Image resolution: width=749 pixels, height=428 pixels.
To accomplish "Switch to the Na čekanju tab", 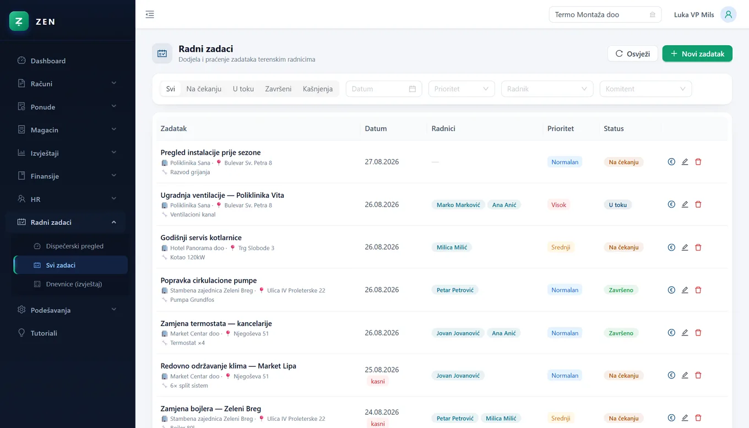I will coord(204,89).
